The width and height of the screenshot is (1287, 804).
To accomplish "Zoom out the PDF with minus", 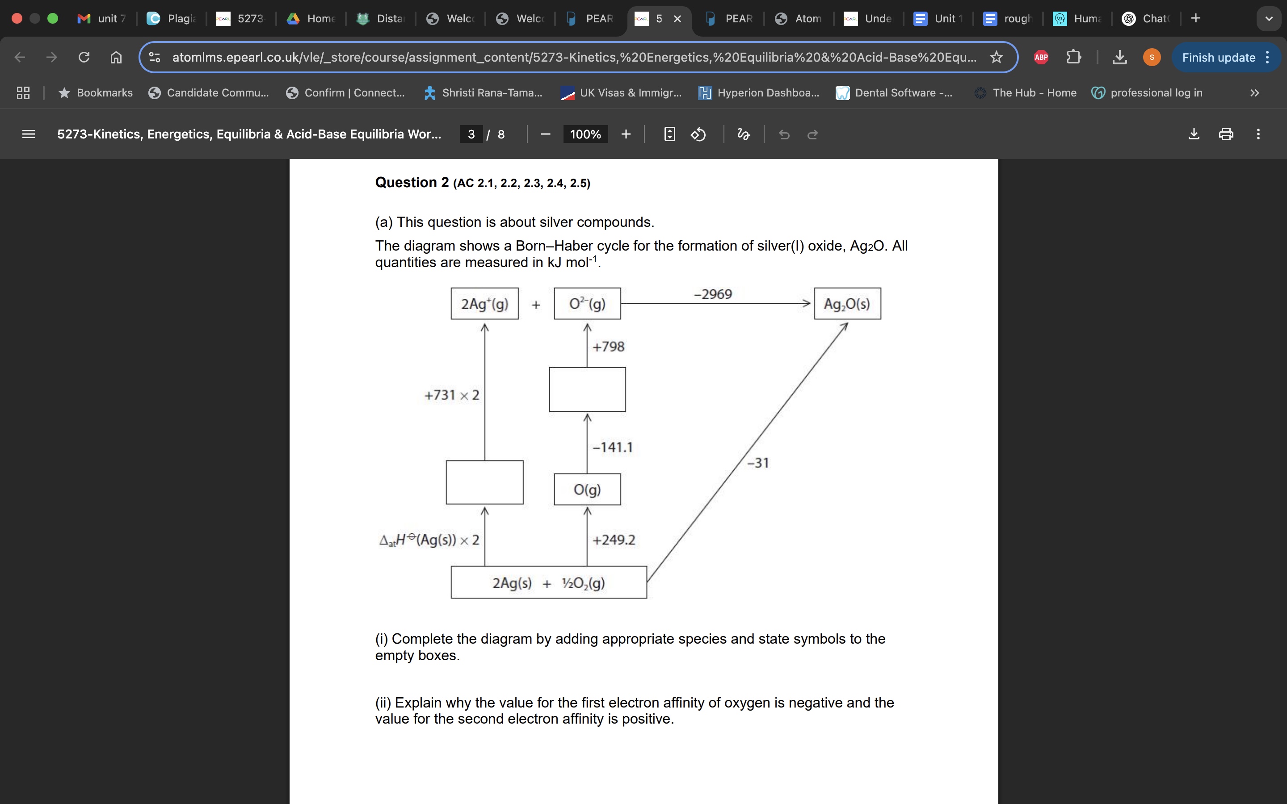I will (x=545, y=134).
